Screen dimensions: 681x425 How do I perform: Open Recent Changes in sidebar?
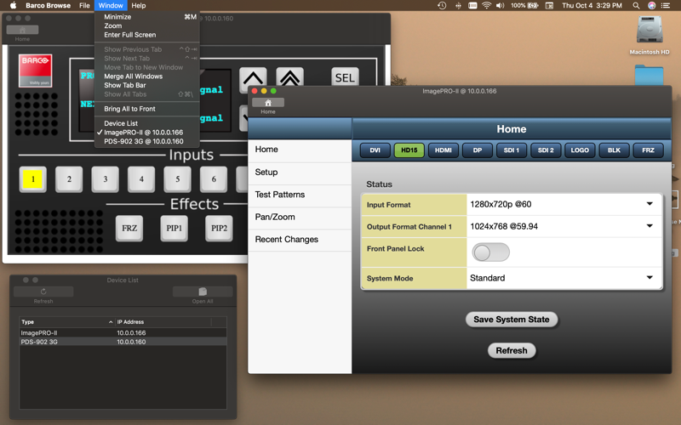(x=300, y=240)
